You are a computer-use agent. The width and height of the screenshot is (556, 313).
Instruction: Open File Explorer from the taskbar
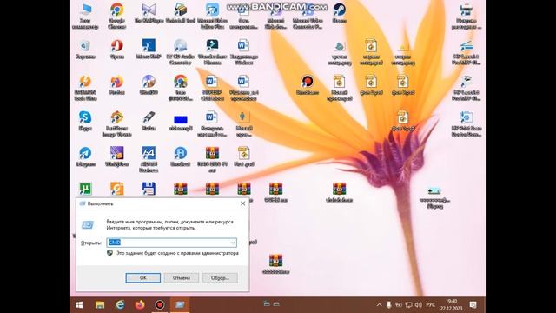point(100,305)
